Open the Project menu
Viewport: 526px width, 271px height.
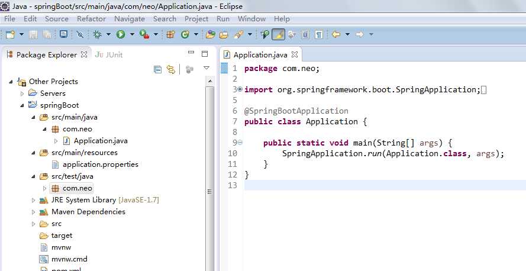pos(196,19)
